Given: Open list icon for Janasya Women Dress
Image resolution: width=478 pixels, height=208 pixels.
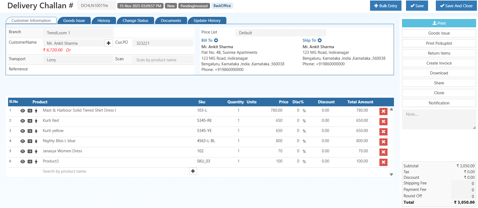Looking at the screenshot, I should (30, 151).
